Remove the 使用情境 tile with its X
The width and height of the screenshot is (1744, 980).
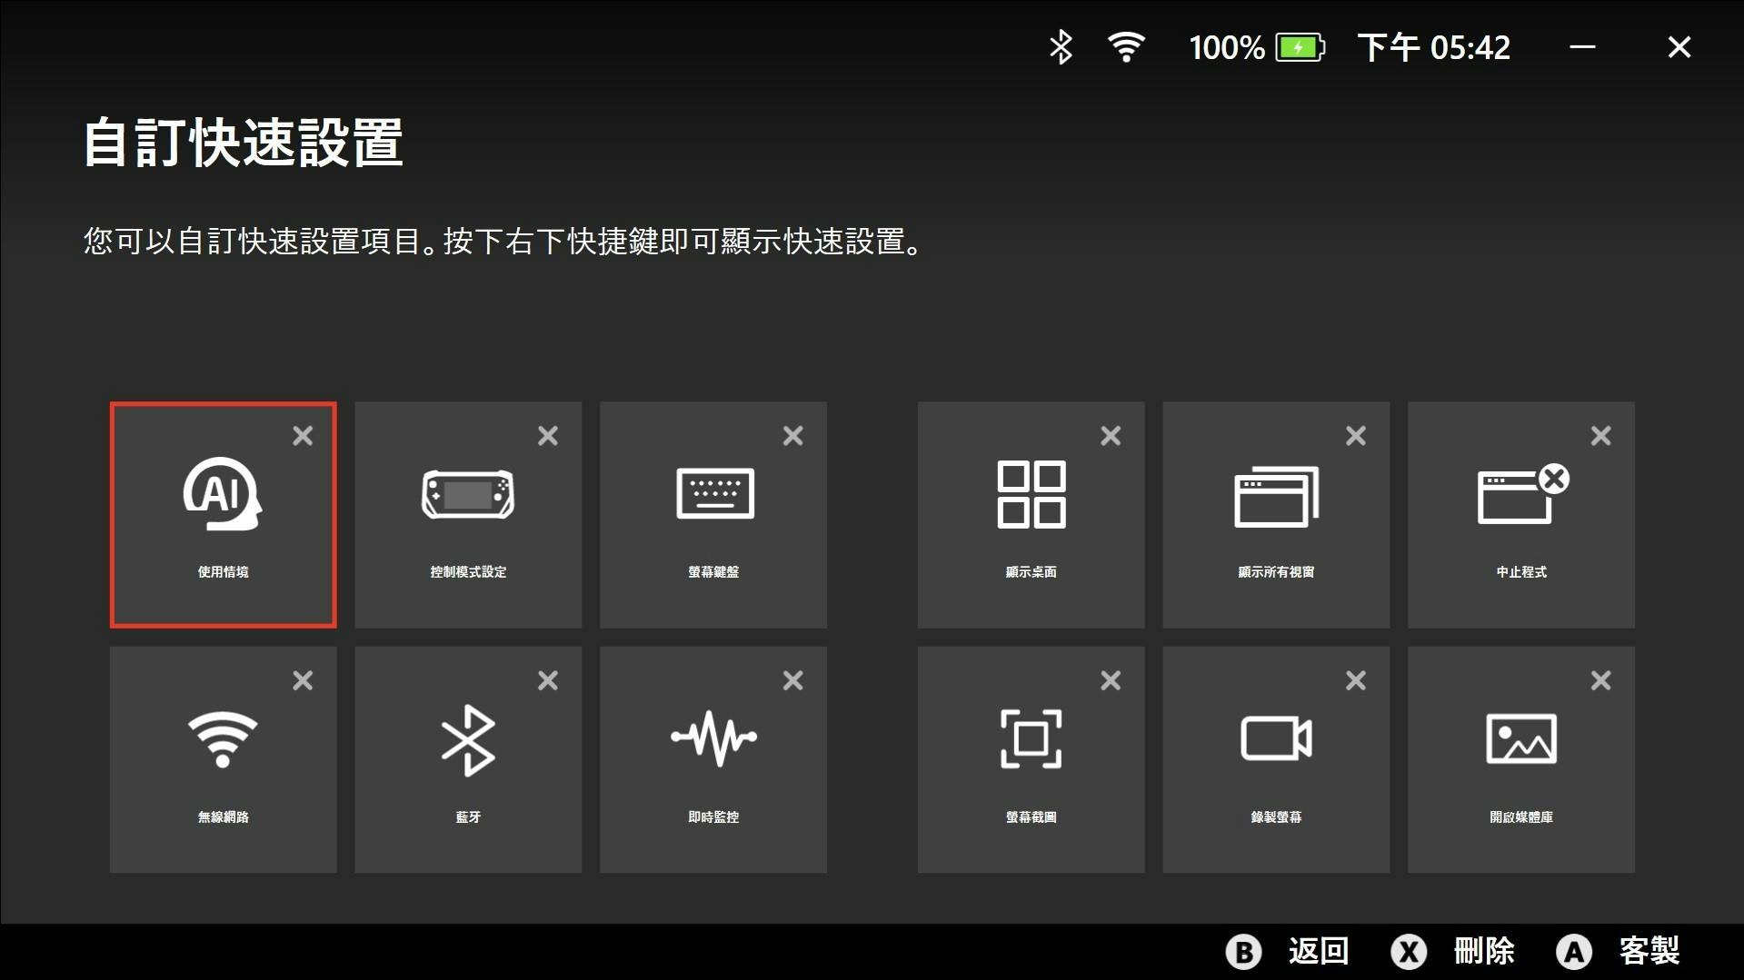tap(303, 436)
